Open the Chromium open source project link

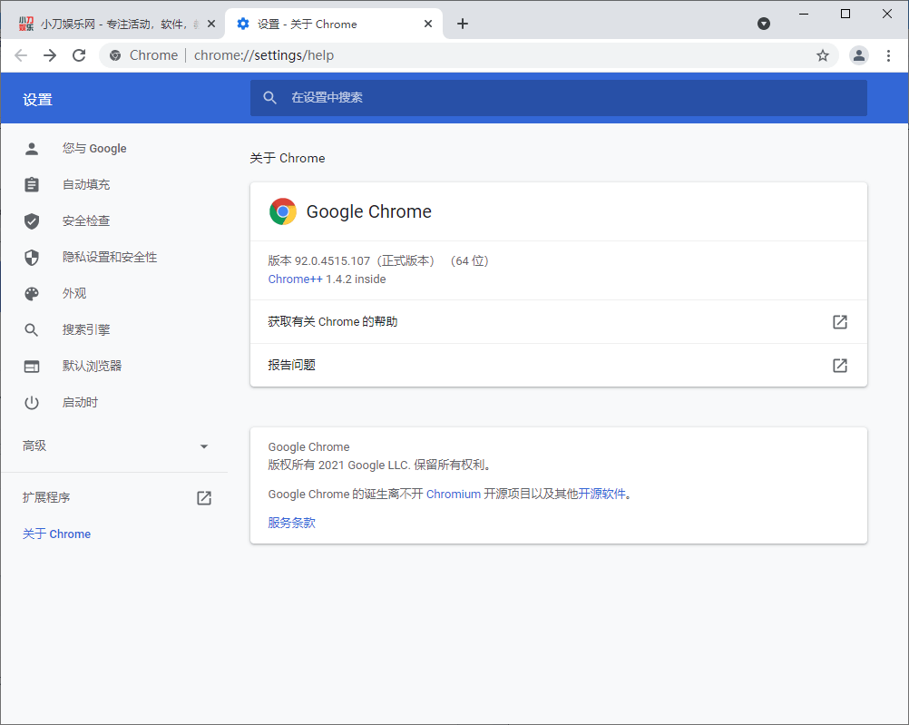pos(453,495)
